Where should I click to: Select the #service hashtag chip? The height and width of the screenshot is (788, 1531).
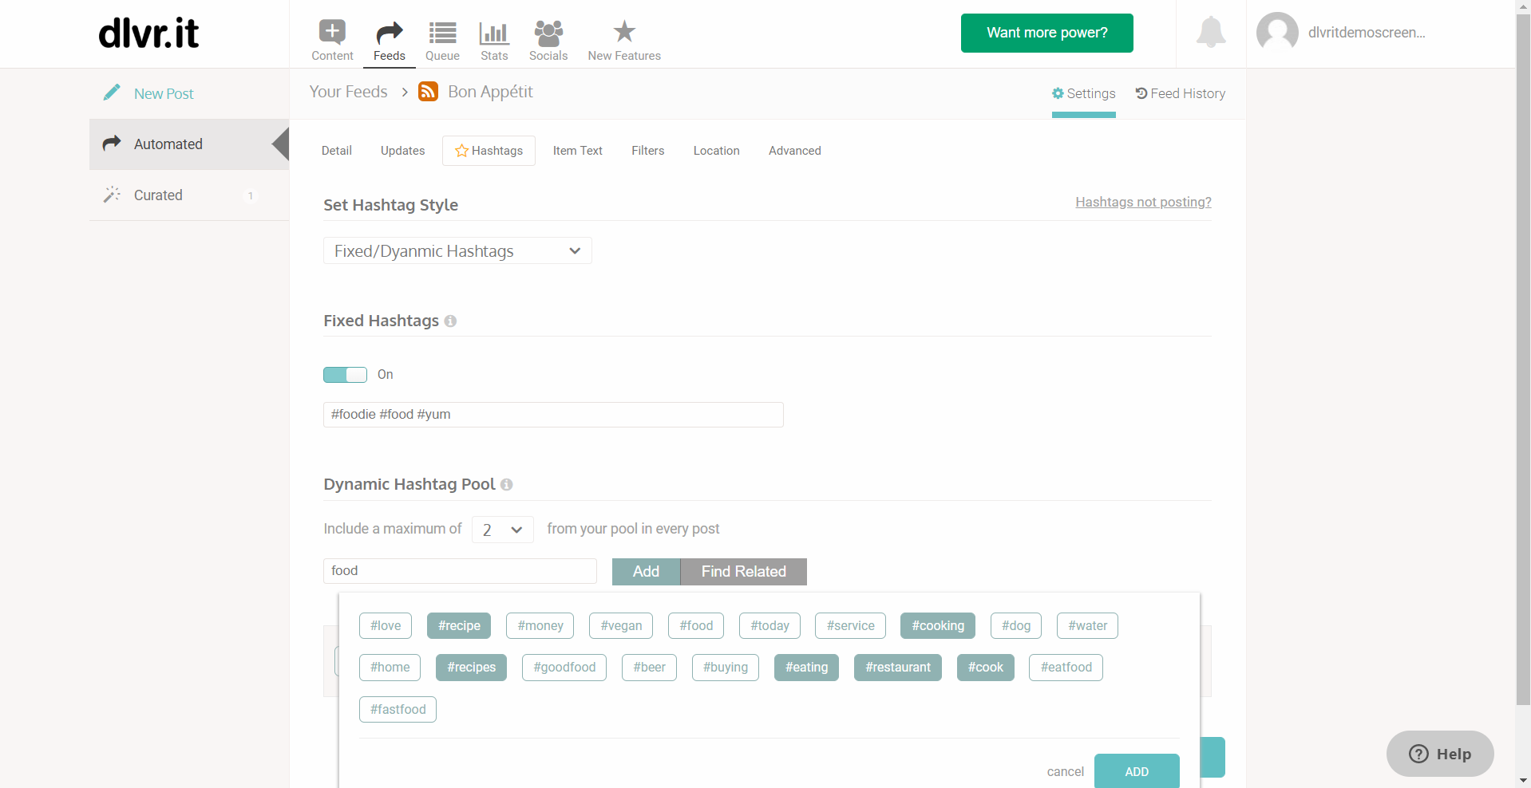[x=851, y=626]
